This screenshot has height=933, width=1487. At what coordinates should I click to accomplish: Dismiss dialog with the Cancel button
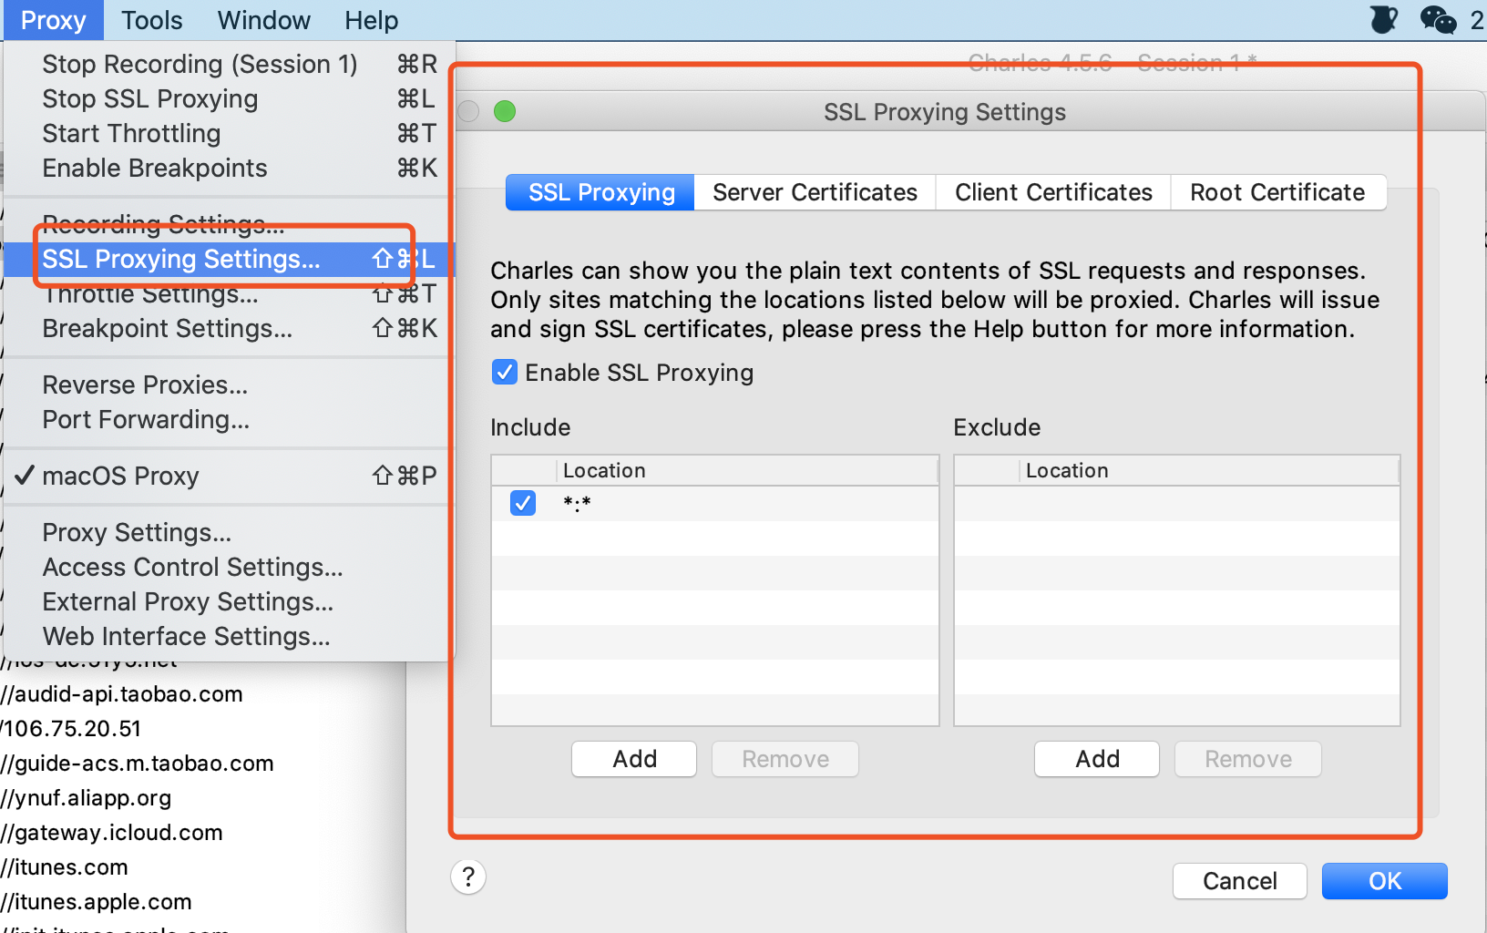coord(1240,881)
